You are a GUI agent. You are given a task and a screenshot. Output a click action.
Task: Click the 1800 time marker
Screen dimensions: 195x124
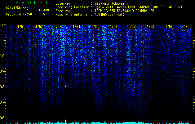coord(188,27)
